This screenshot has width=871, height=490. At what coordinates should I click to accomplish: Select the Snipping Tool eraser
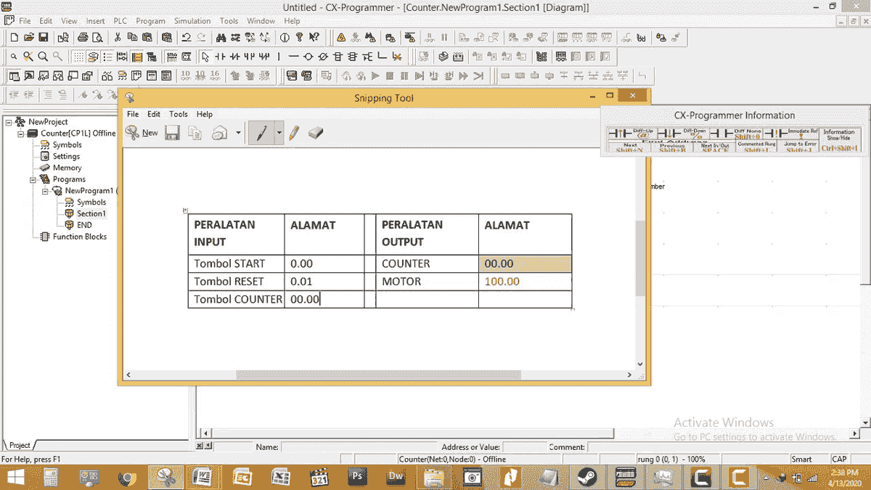coord(315,133)
